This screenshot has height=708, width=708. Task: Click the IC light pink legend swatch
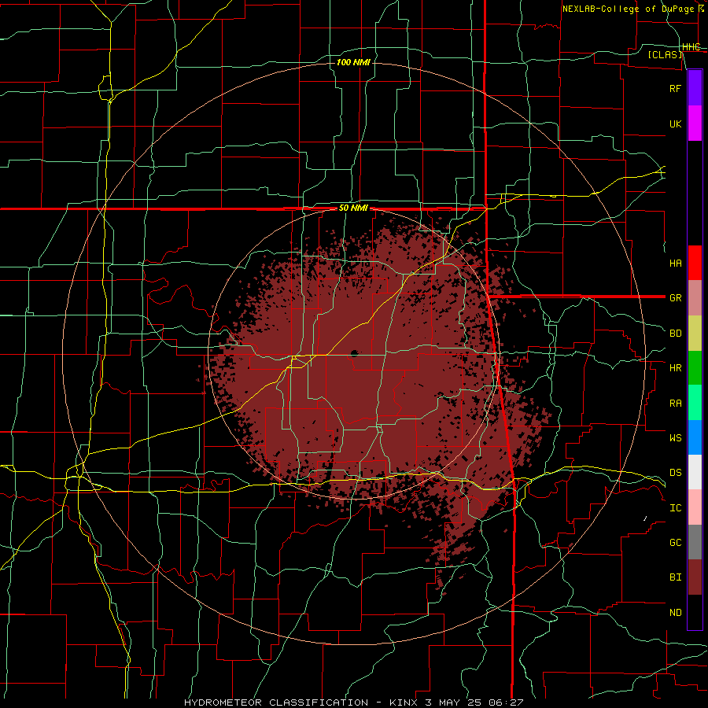(x=695, y=507)
